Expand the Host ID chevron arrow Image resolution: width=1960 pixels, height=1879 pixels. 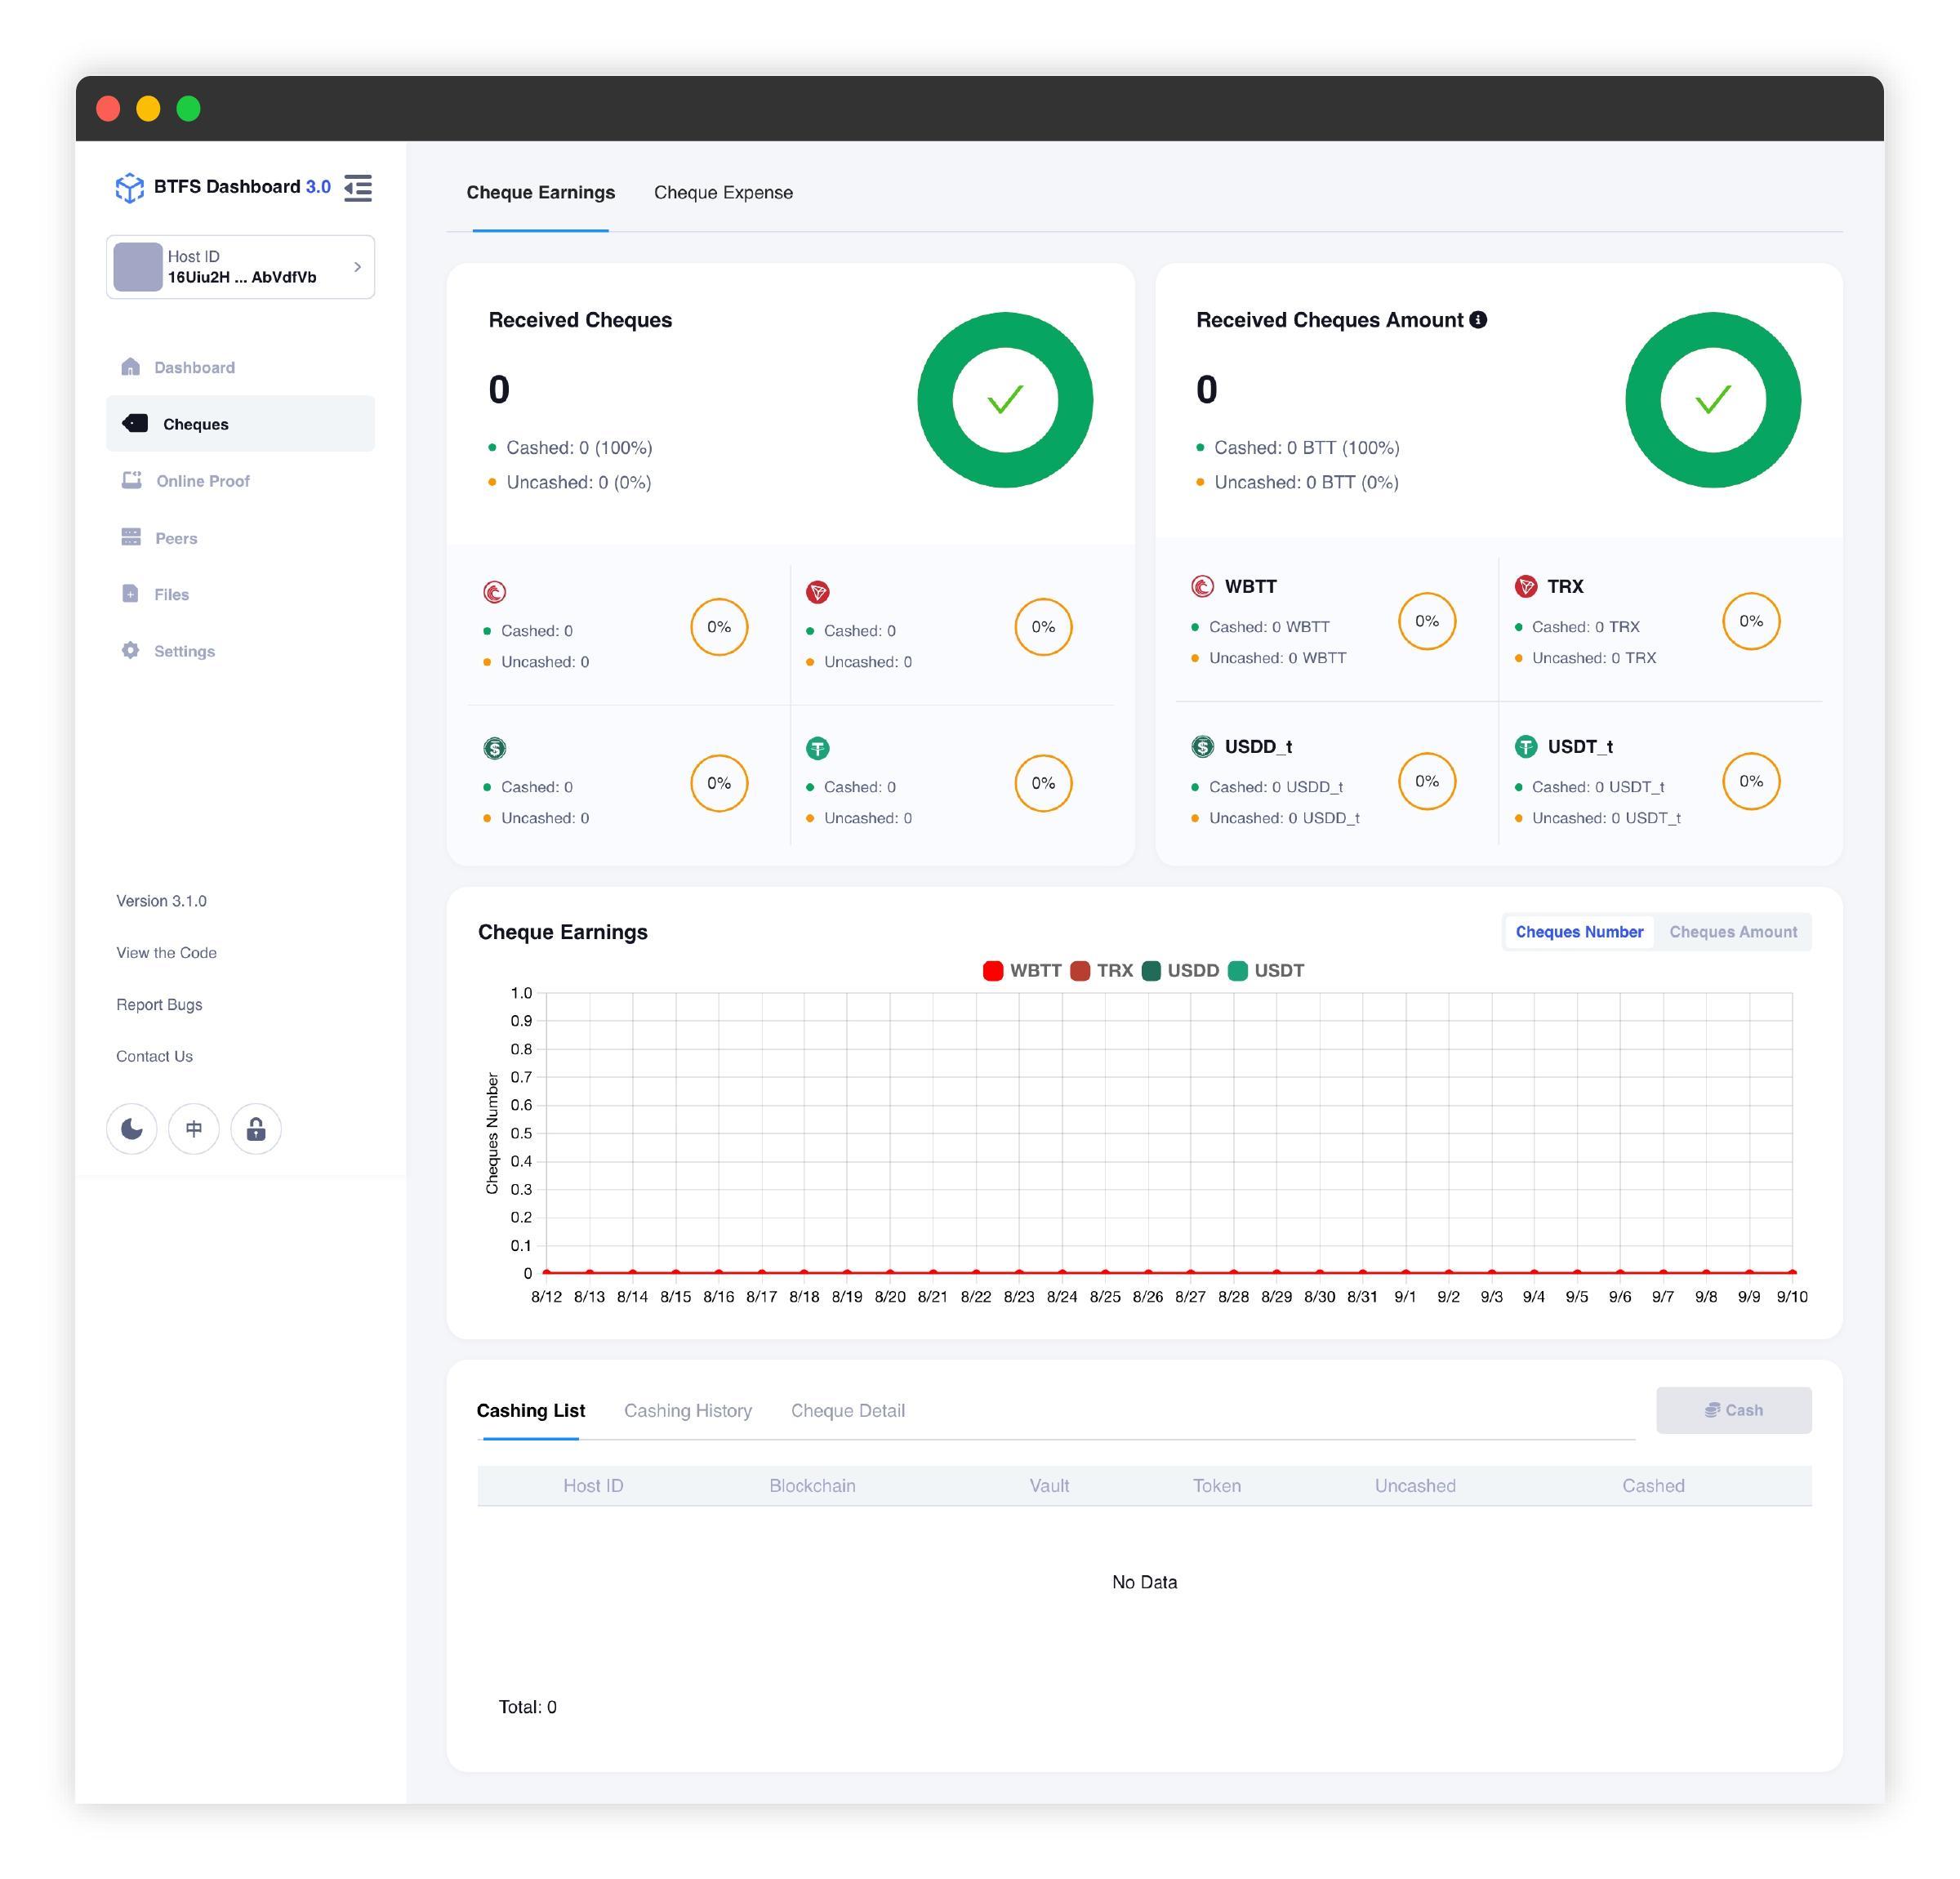tap(357, 267)
